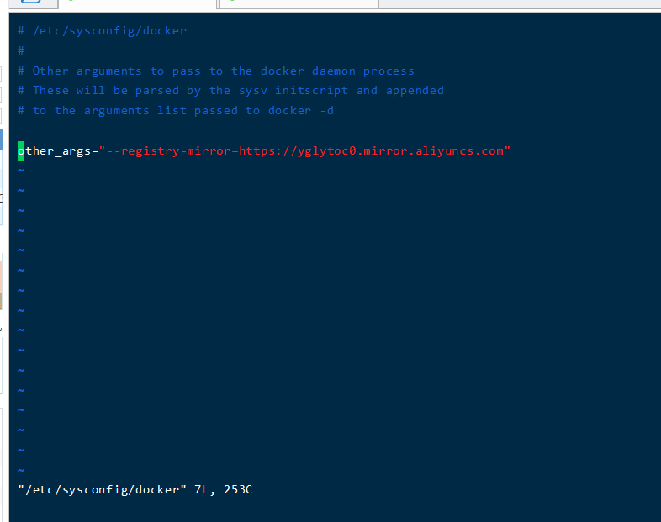Image resolution: width=661 pixels, height=522 pixels.
Task: Click the word 'other_args' in the editor
Action: (55, 150)
